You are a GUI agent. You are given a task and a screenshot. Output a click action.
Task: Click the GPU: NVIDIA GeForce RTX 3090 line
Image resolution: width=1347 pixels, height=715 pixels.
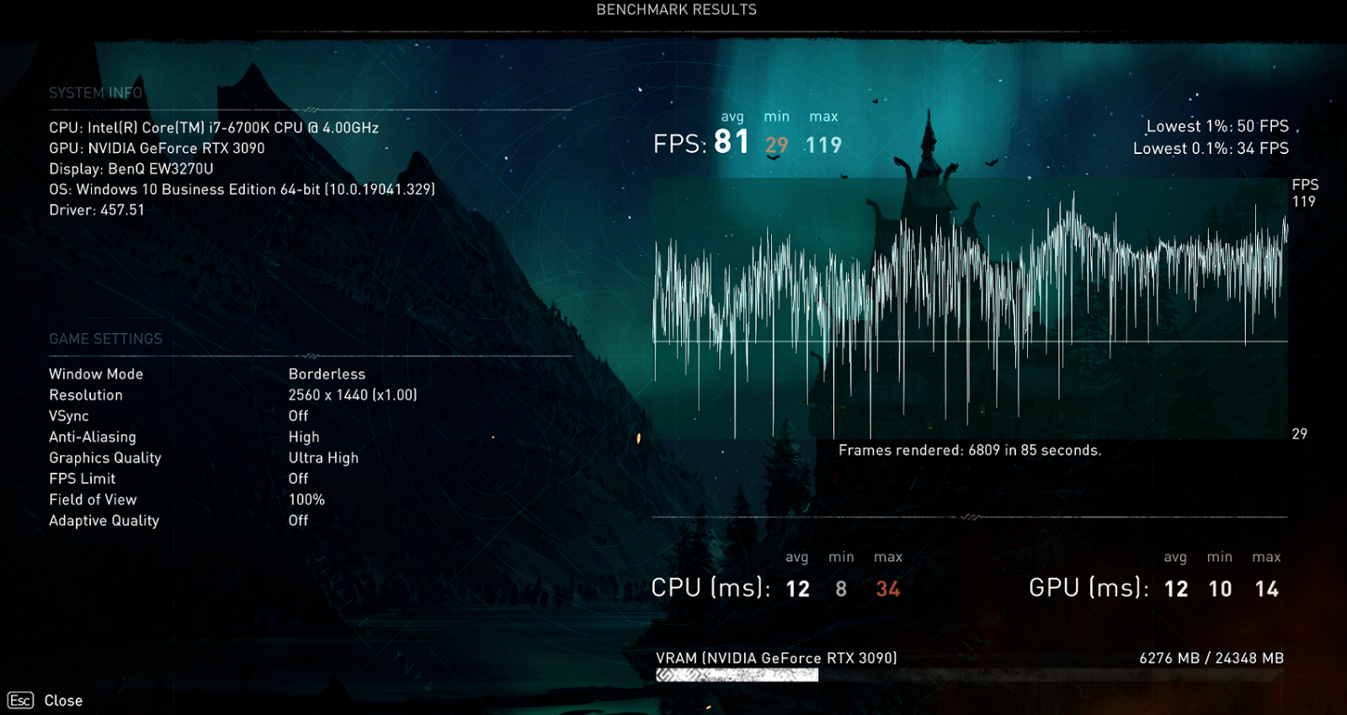click(x=157, y=148)
